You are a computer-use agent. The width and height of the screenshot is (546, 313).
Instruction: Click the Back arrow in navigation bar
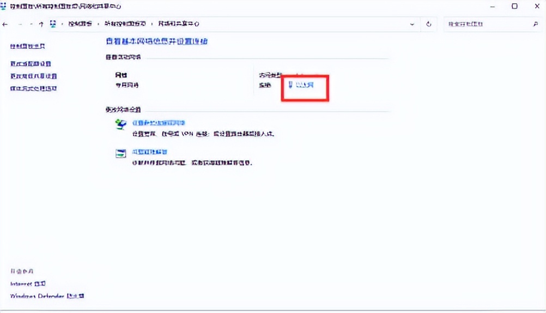5,24
